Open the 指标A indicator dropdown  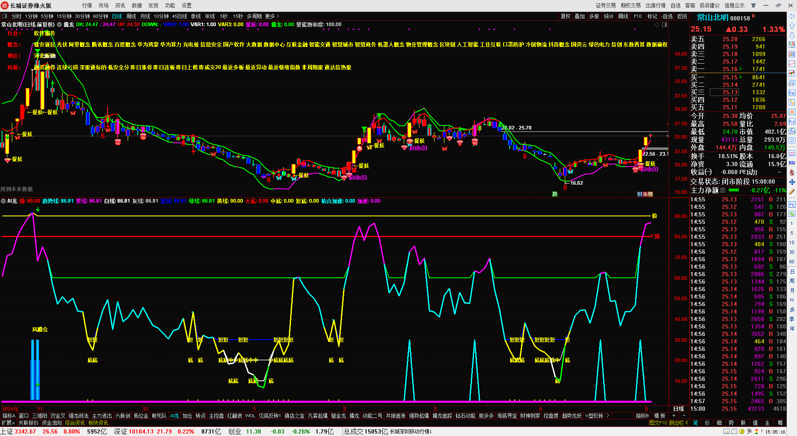(x=9, y=416)
